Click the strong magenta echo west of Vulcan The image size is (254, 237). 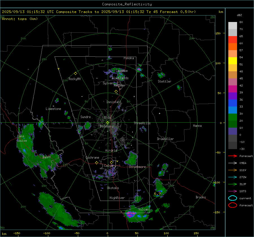coord(130,214)
